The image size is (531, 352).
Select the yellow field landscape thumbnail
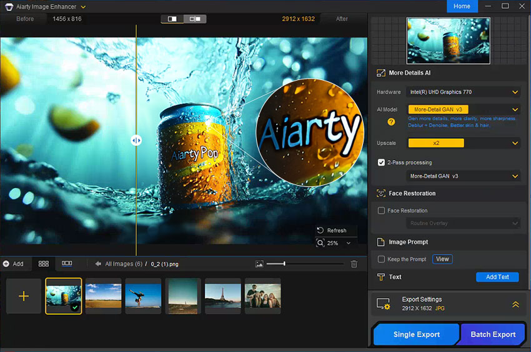point(103,296)
